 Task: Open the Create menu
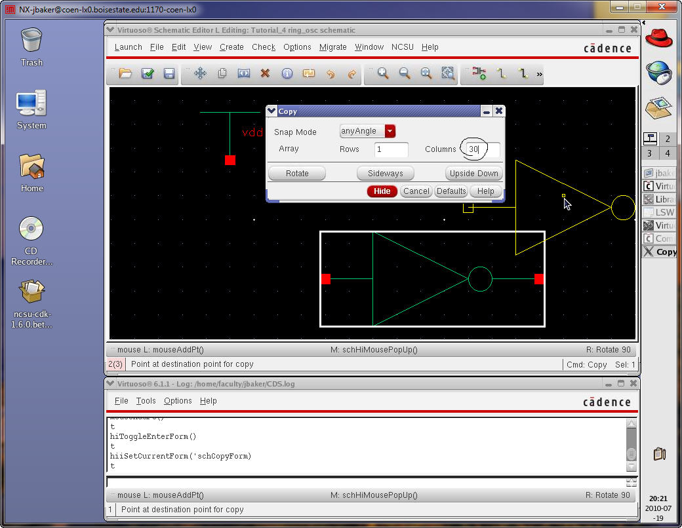pyautogui.click(x=231, y=47)
